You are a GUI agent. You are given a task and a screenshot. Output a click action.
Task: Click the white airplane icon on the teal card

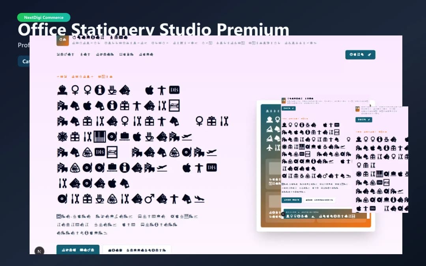pos(269,148)
